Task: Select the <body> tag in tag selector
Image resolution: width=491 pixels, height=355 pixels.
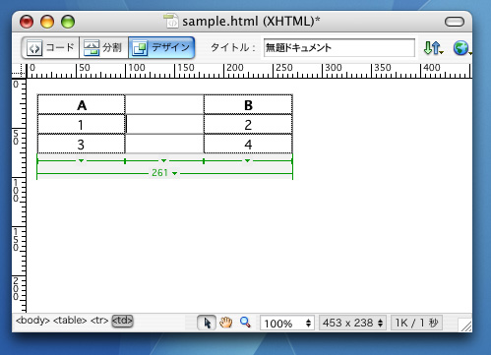Action: click(32, 321)
